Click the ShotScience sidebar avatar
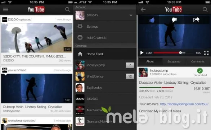 tap(80, 76)
